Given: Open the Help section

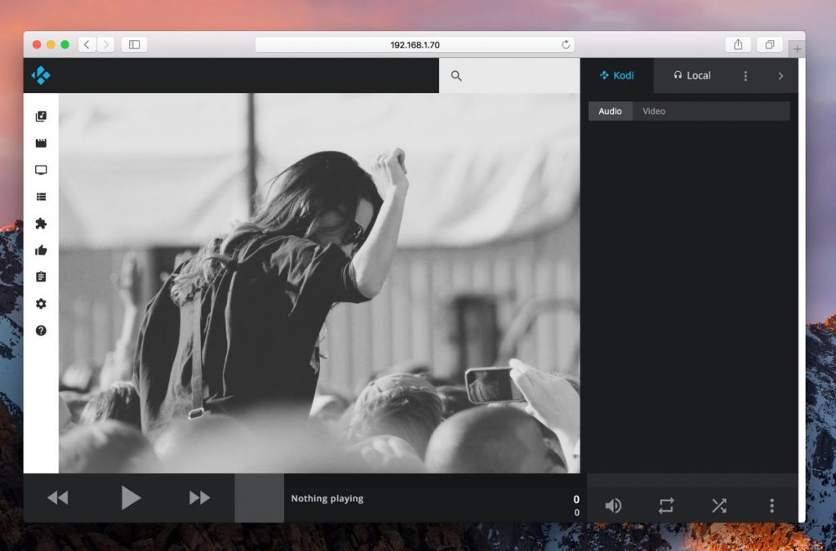Looking at the screenshot, I should (40, 331).
